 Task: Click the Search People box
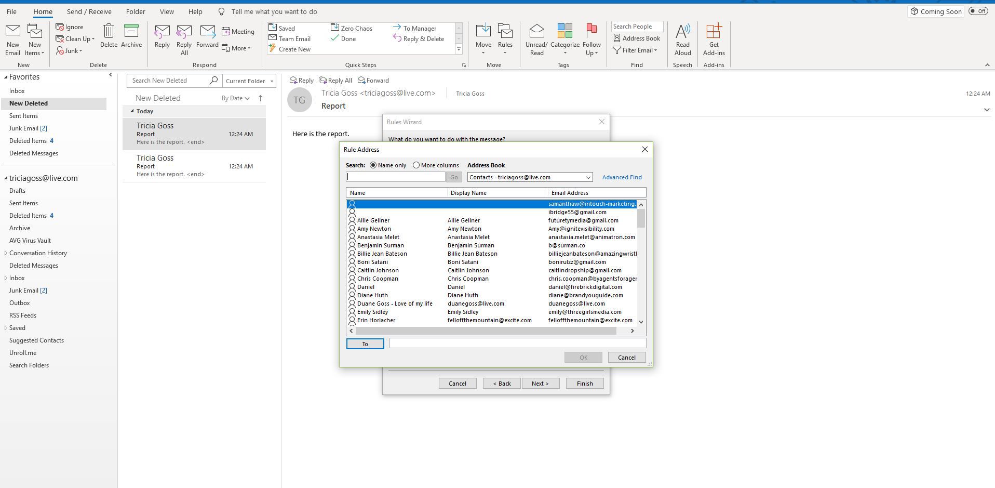click(x=637, y=27)
